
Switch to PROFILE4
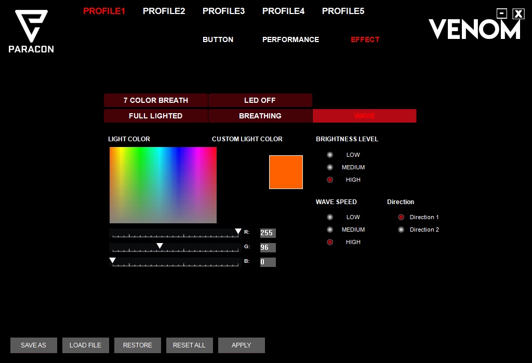tap(283, 11)
